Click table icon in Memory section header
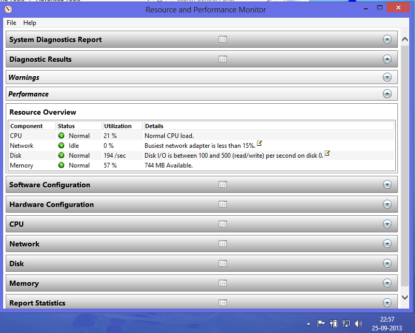Image resolution: width=415 pixels, height=333 pixels. tap(223, 283)
